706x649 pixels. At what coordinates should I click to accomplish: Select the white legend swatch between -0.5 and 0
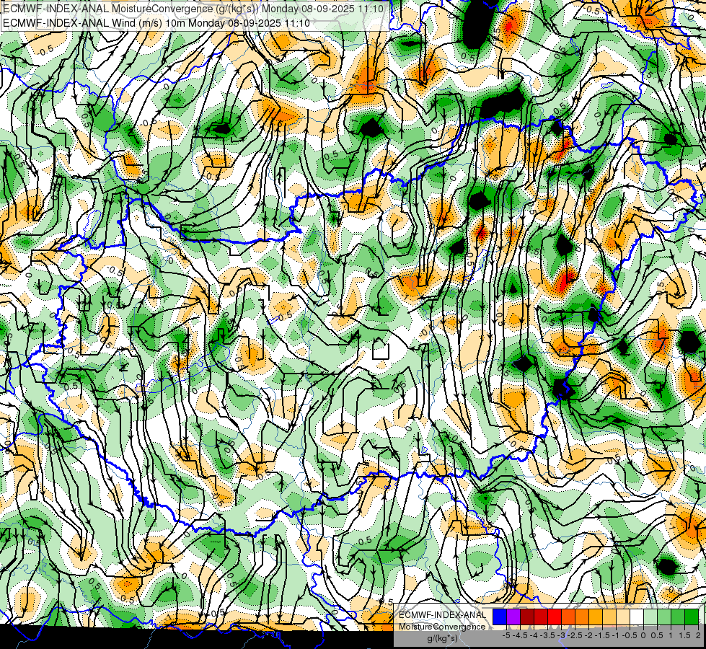point(637,617)
